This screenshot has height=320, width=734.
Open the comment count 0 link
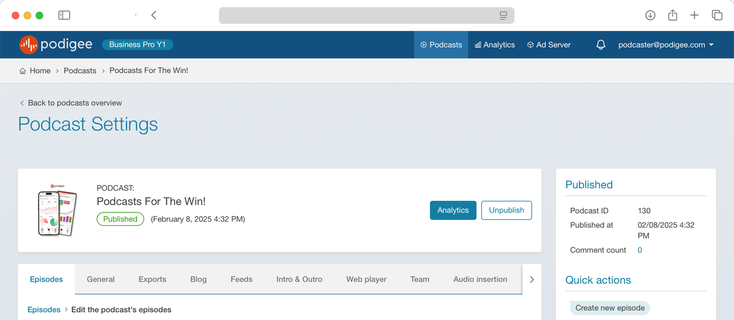coord(640,250)
